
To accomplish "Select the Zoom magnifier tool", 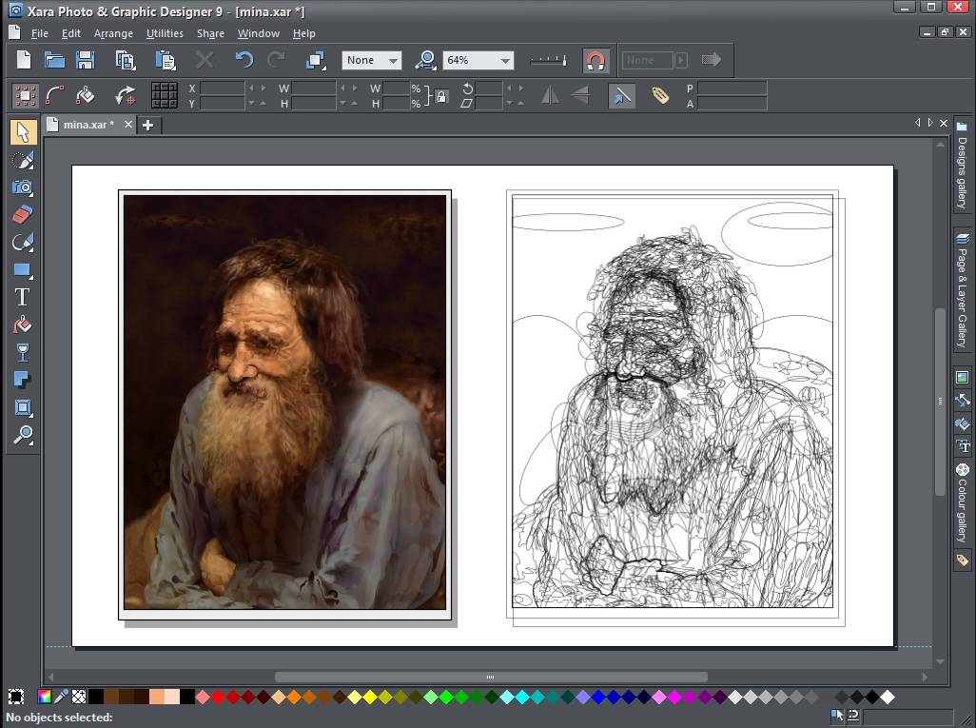I will 23,436.
